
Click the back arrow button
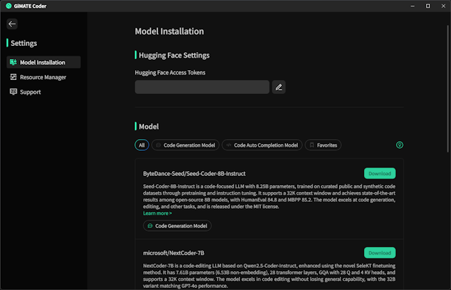12,24
